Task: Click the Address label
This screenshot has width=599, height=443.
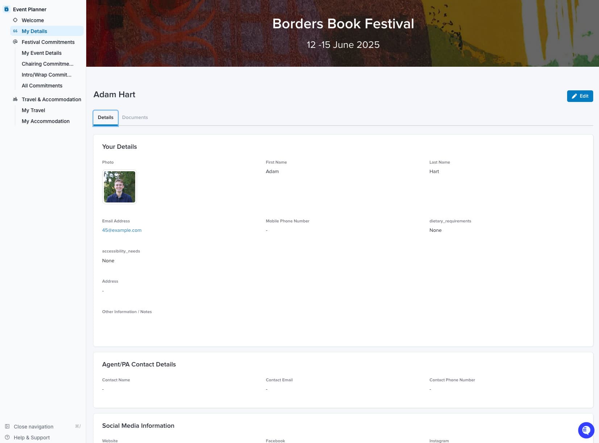Action: click(110, 281)
